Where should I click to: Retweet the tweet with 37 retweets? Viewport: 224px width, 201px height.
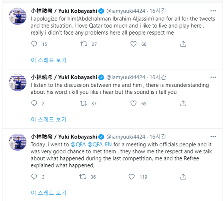(83, 103)
